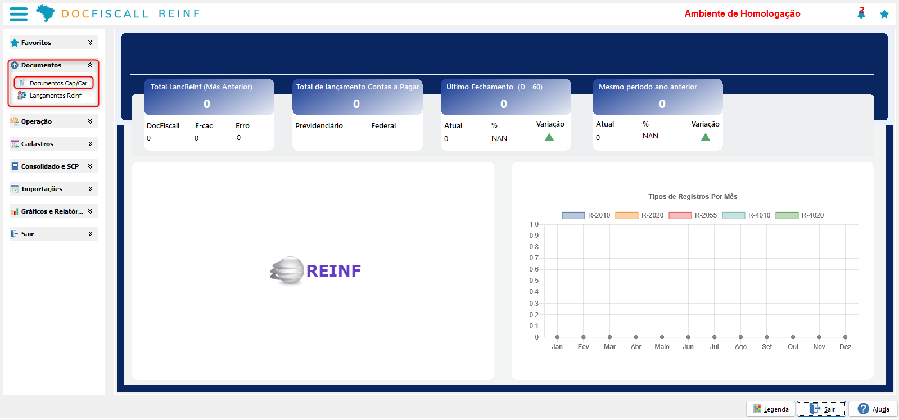899x420 pixels.
Task: Click the 'DocFiscall' label in first card
Action: coord(163,126)
